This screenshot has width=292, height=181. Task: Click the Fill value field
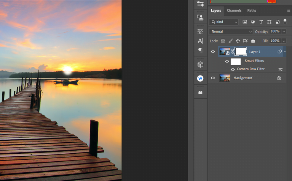tap(275, 41)
